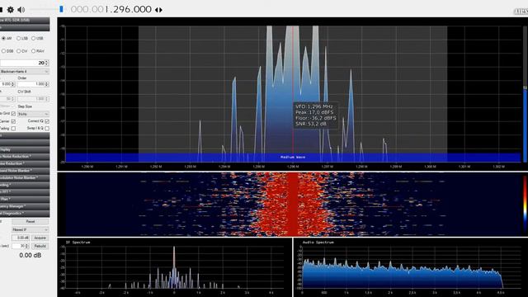Click the large 0.00 dB readout
528x297 pixels.
tap(31, 255)
